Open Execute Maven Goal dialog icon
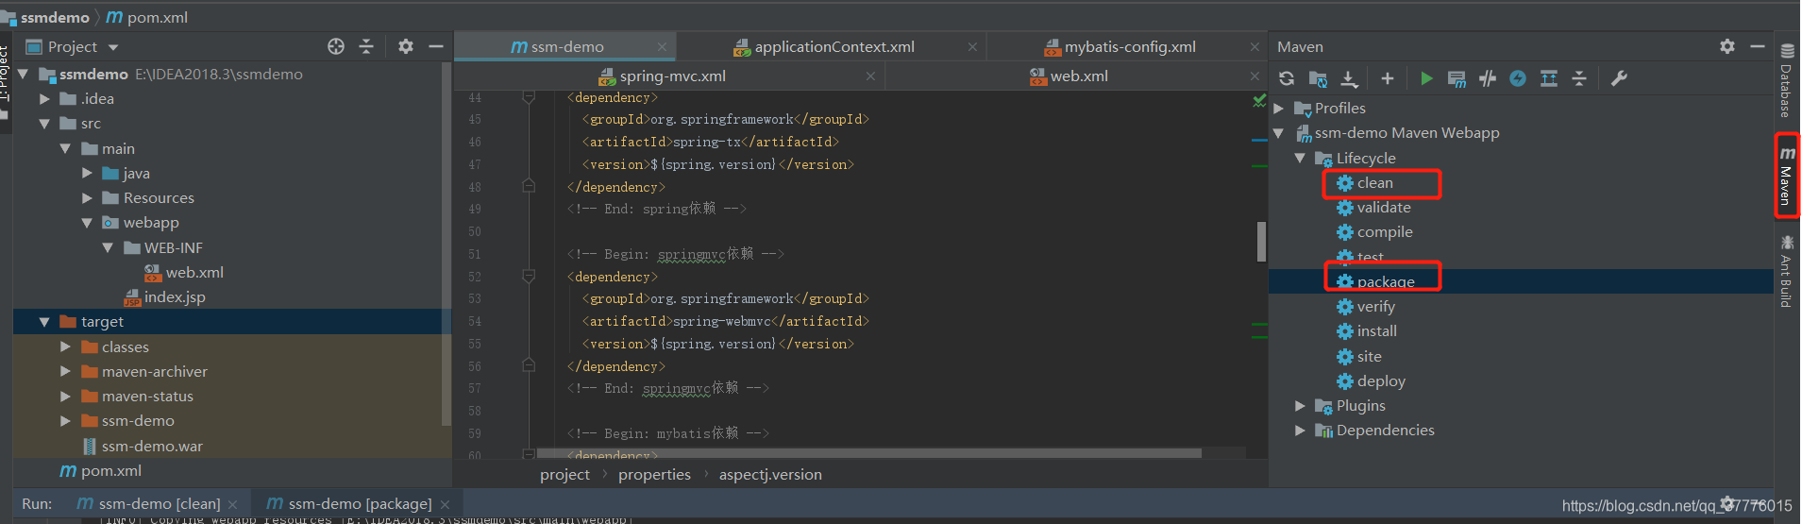This screenshot has height=524, width=1802. (x=1457, y=78)
